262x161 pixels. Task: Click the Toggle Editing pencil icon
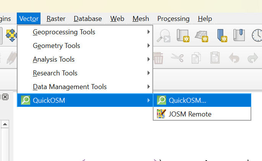[x=11, y=58]
